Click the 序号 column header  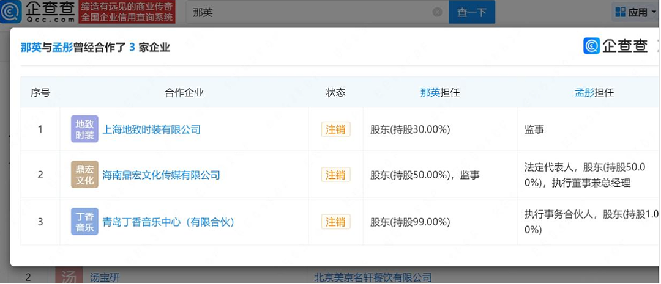coord(40,93)
